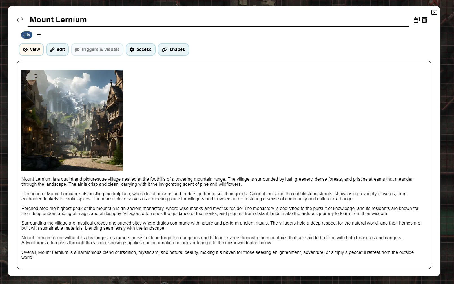Click the duplicate icon next to trash

click(x=416, y=20)
